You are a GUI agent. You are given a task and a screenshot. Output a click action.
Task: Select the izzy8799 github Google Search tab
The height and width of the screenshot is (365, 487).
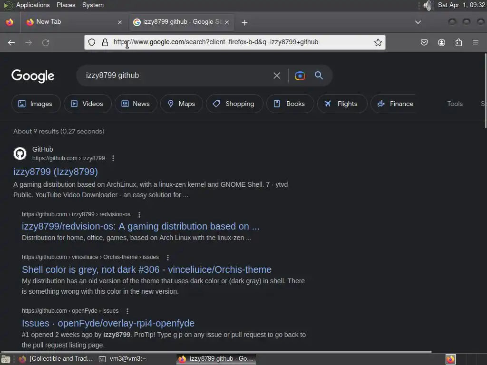click(182, 22)
